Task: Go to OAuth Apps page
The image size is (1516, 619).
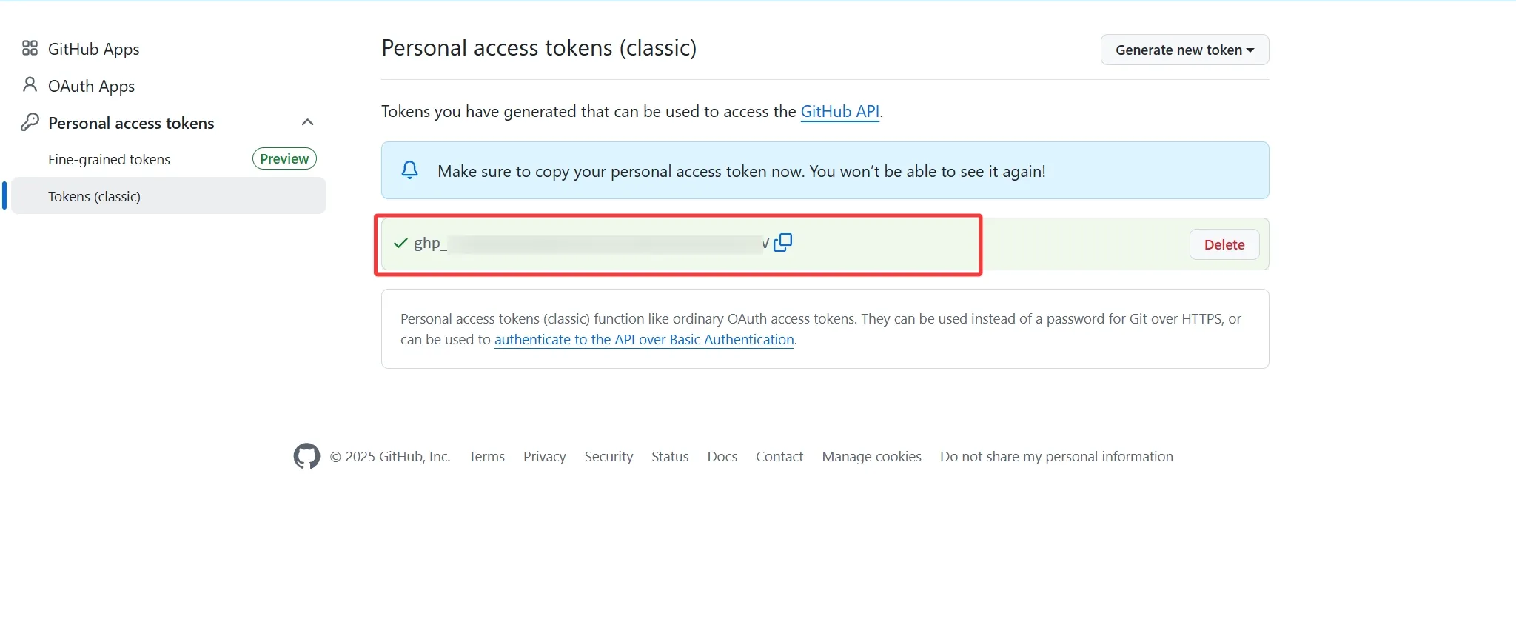Action: [91, 86]
